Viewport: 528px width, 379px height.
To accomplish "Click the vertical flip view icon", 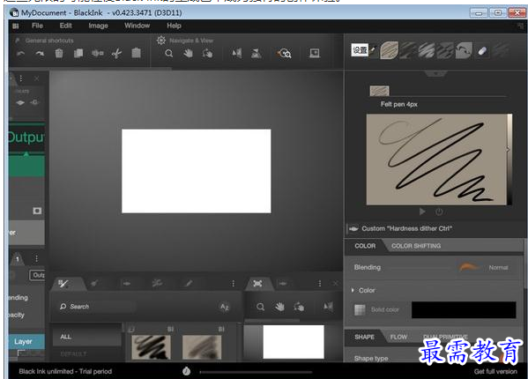I will point(257,53).
